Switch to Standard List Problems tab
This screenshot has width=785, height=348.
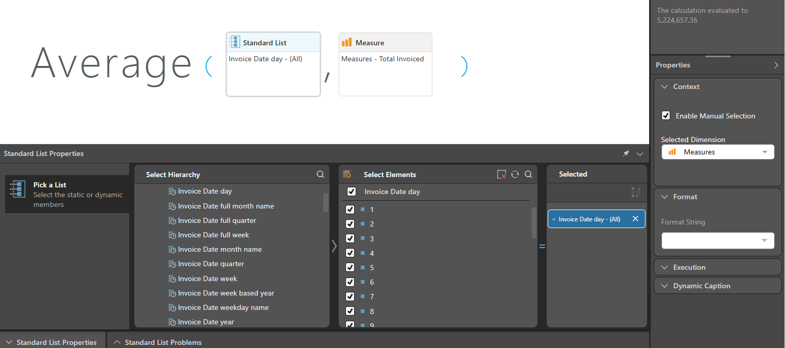pyautogui.click(x=158, y=342)
